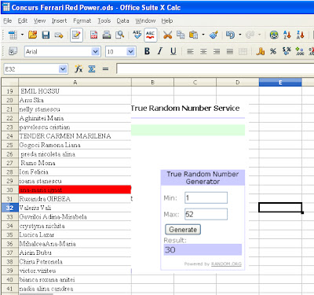Screen dimensions: 314x295
Task: Click the RANDOM.ORG link
Action: [226, 264]
